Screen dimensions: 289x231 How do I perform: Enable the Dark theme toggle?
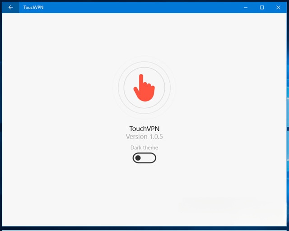coord(144,158)
